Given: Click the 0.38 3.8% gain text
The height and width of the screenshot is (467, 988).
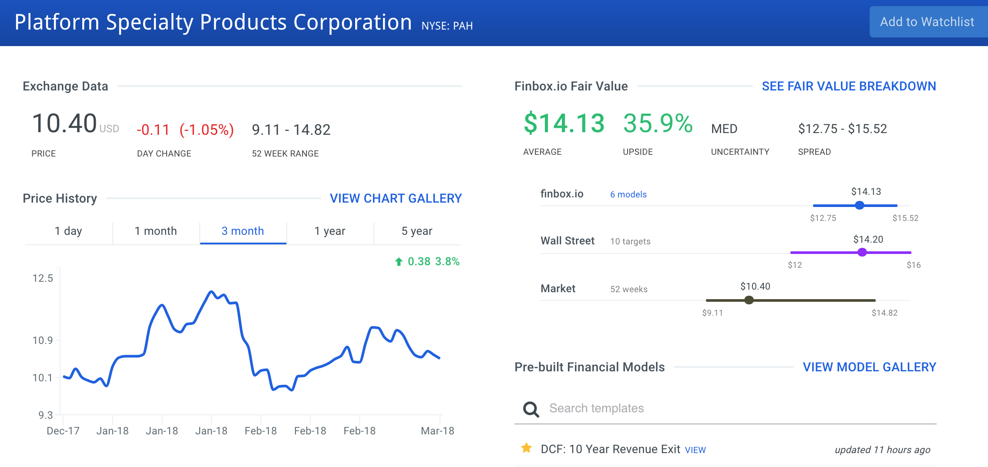Looking at the screenshot, I should tap(434, 261).
